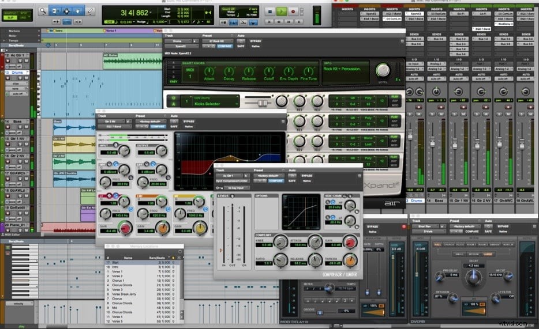The image size is (539, 329).
Task: Open Xpand!2 preset dropdown Rock Kit
Action: tap(217, 41)
